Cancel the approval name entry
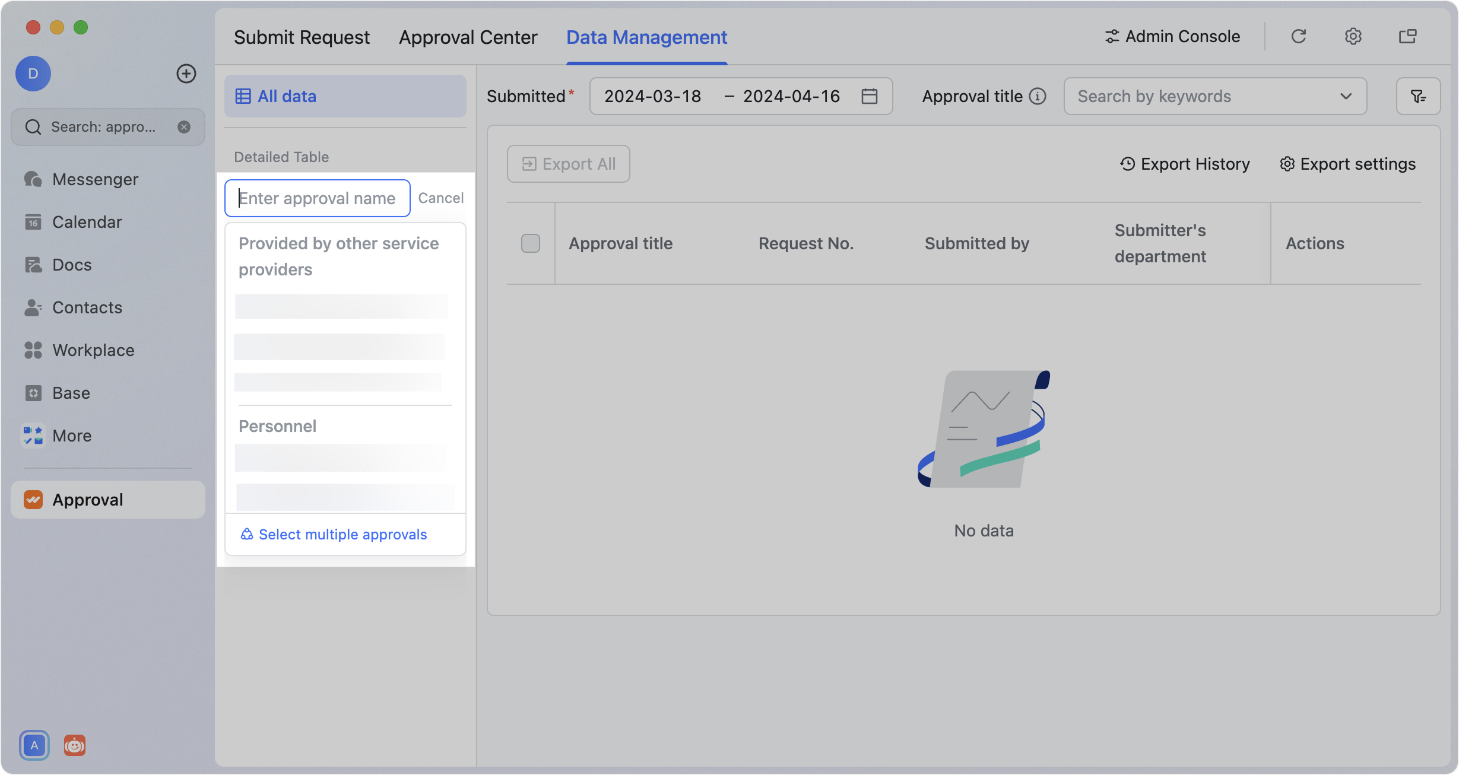The image size is (1459, 775). point(440,198)
